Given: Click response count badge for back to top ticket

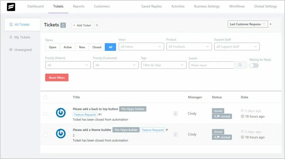Looking at the screenshot, I should (x=175, y=114).
